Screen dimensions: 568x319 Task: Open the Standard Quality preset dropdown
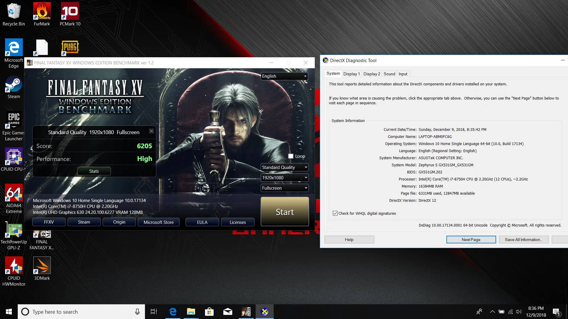[285, 167]
